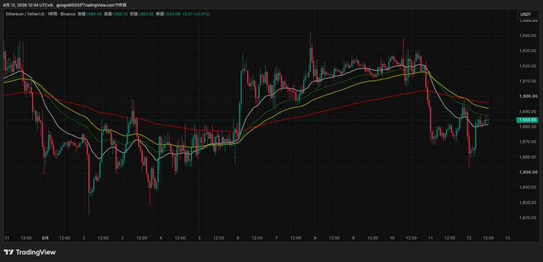
Task: Click the 4 date label on time axis
Action: coord(161,238)
